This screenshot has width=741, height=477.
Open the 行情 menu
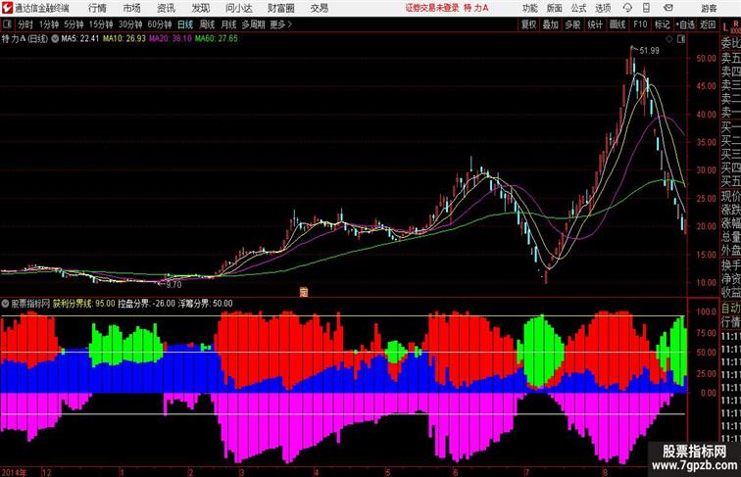(97, 8)
